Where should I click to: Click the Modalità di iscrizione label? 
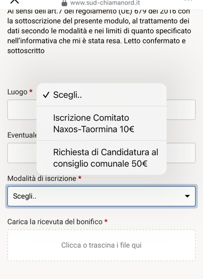tap(42, 178)
